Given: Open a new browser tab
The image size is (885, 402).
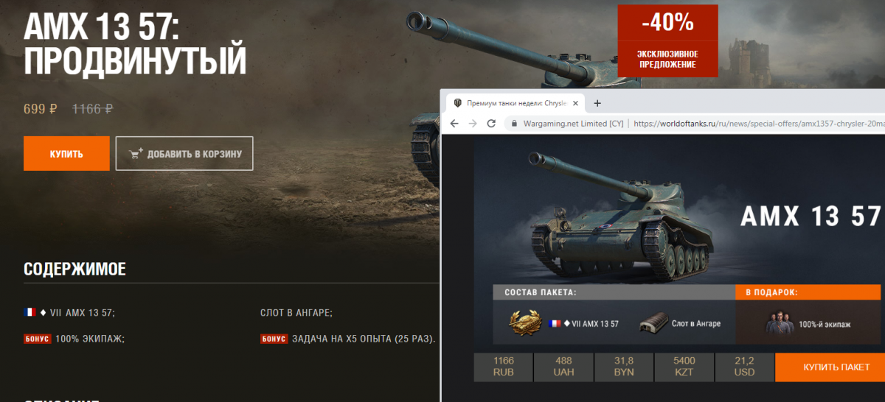Looking at the screenshot, I should tap(597, 103).
